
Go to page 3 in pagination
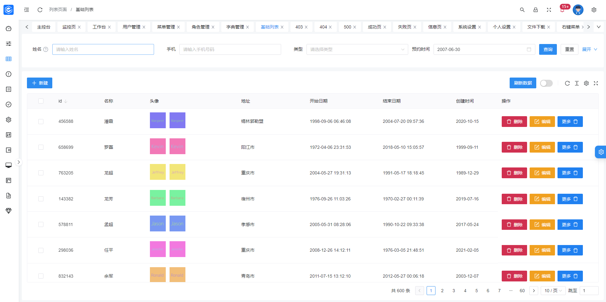pos(454,291)
